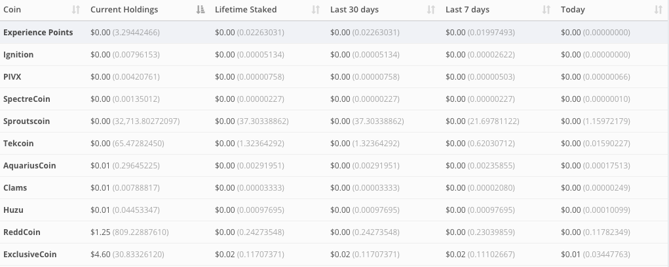Sort by Last 30 days arrows
Viewport: 669px width, 267px height.
[x=431, y=10]
